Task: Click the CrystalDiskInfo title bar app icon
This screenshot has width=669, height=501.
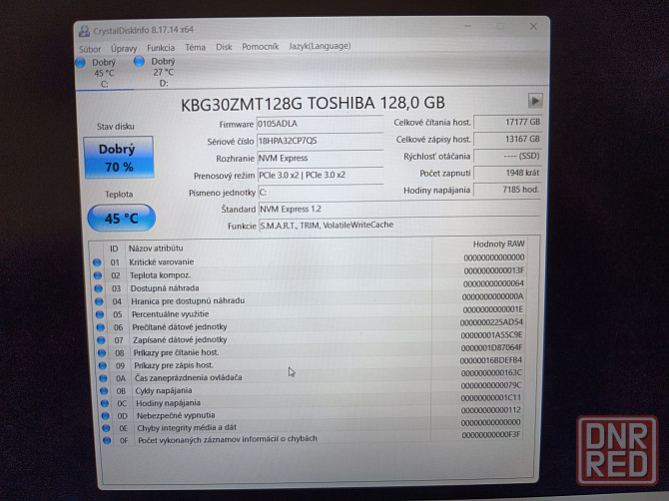Action: click(x=84, y=31)
